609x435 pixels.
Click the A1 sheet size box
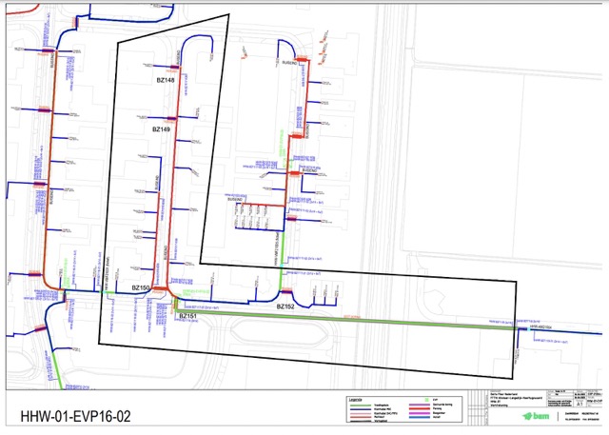click(x=567, y=403)
